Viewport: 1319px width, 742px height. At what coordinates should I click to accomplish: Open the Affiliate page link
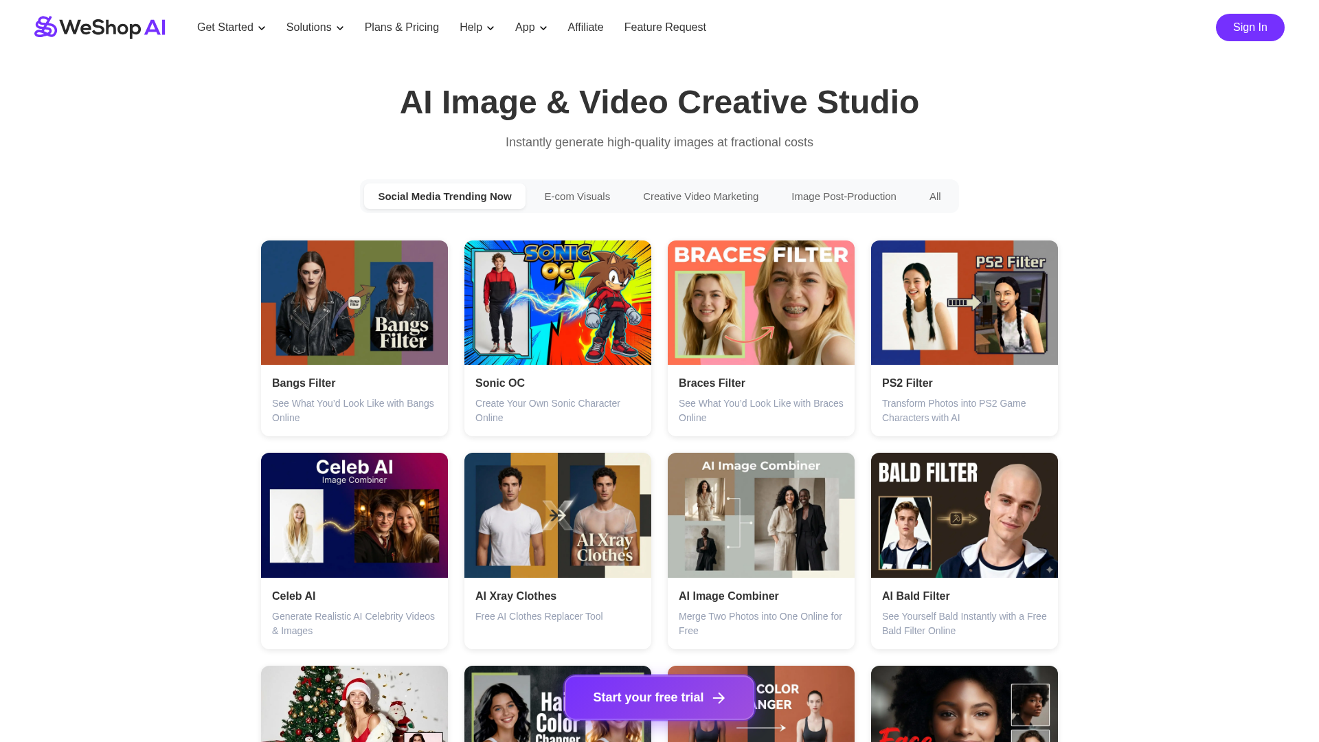585,27
